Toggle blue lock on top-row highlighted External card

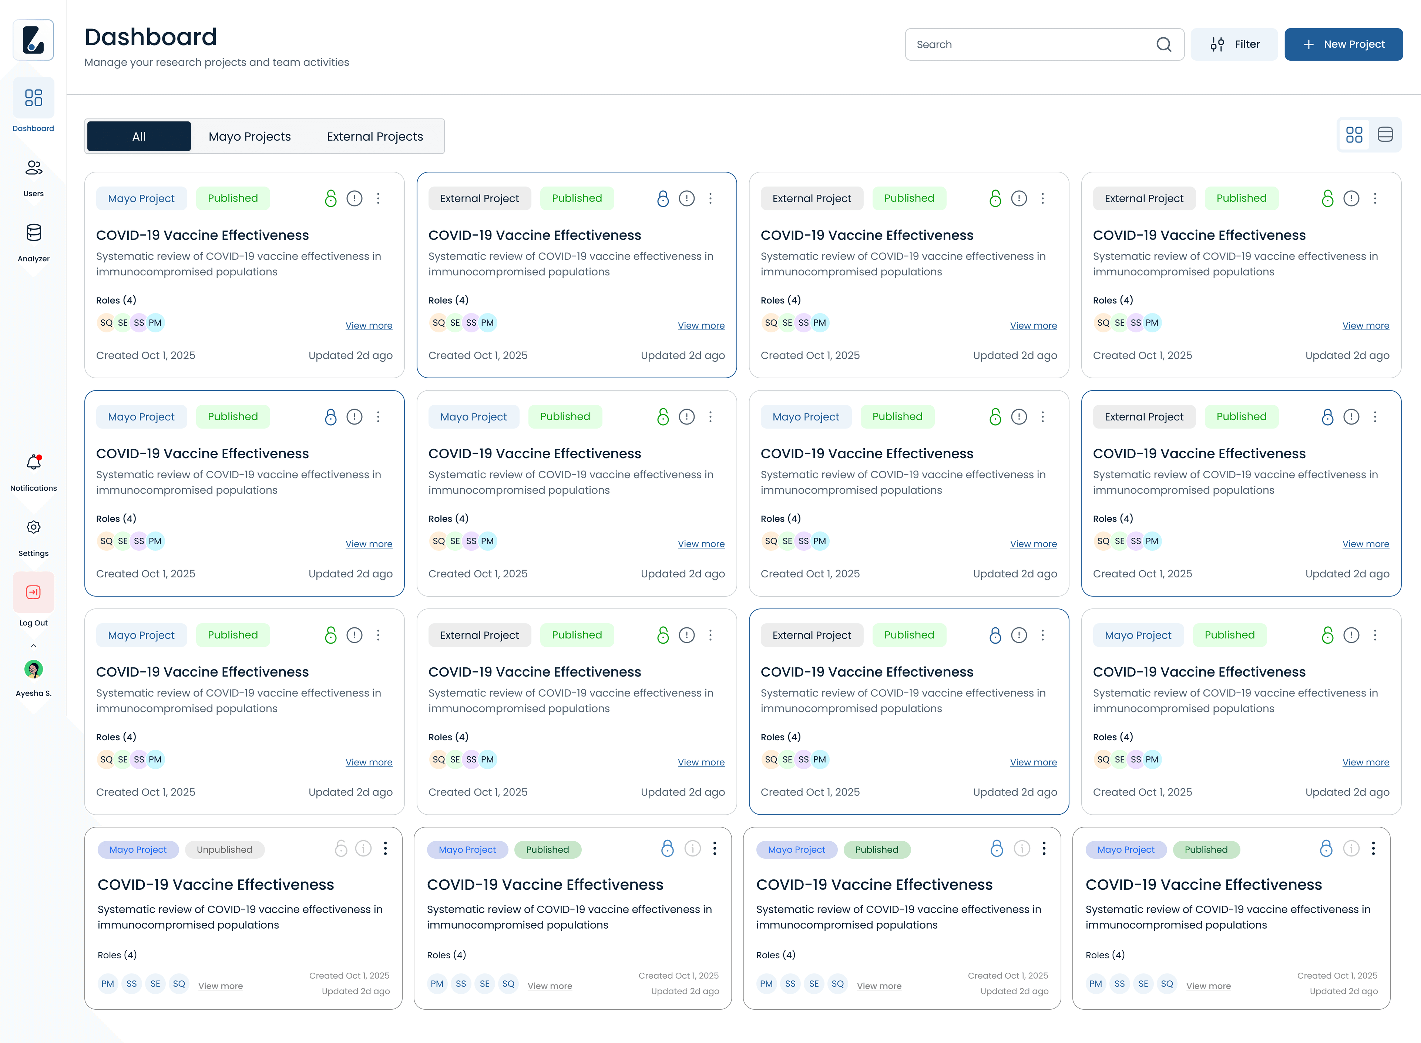663,198
